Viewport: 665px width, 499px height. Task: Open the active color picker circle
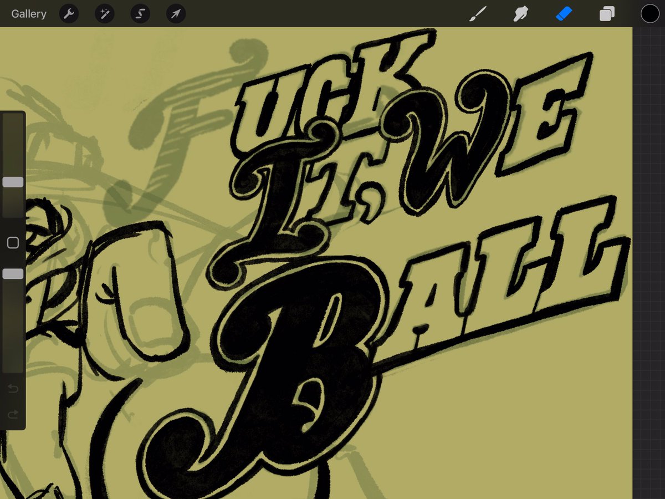[x=650, y=14]
